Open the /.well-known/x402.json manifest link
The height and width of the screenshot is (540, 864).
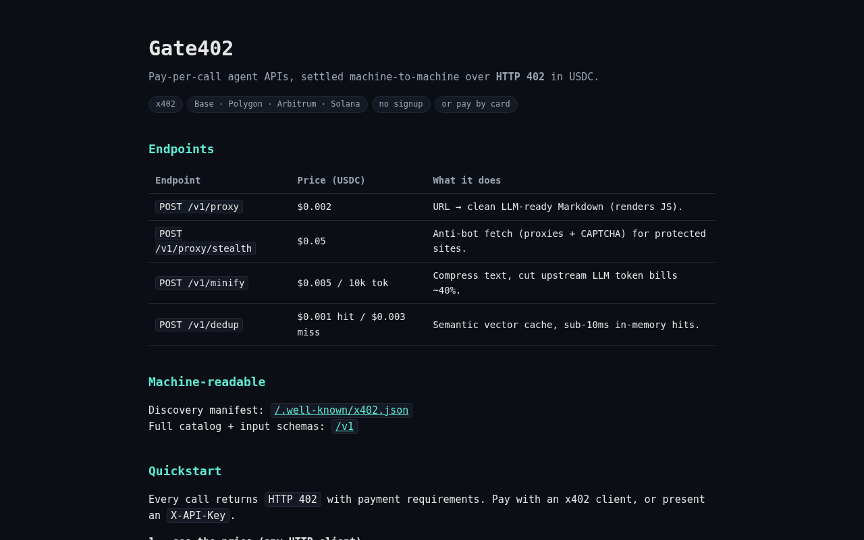342,410
